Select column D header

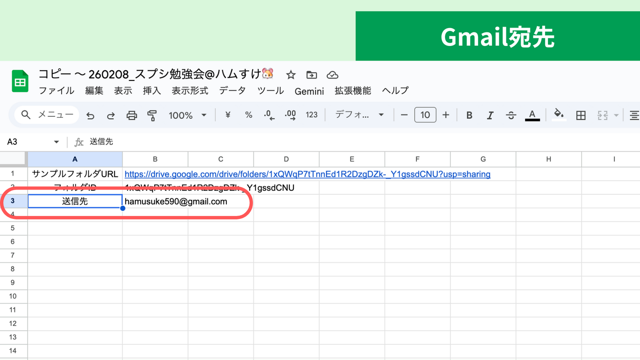[x=286, y=159]
